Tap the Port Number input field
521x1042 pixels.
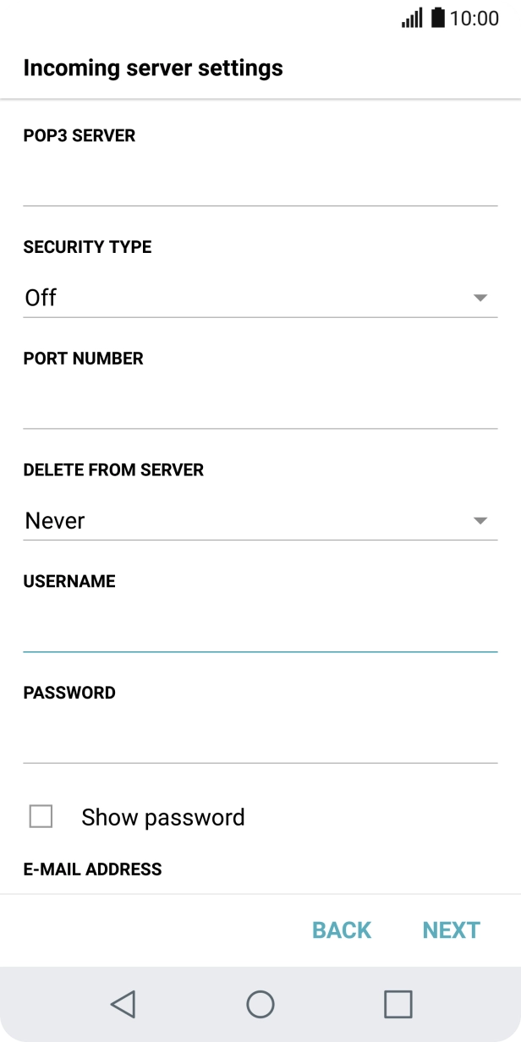[x=260, y=406]
